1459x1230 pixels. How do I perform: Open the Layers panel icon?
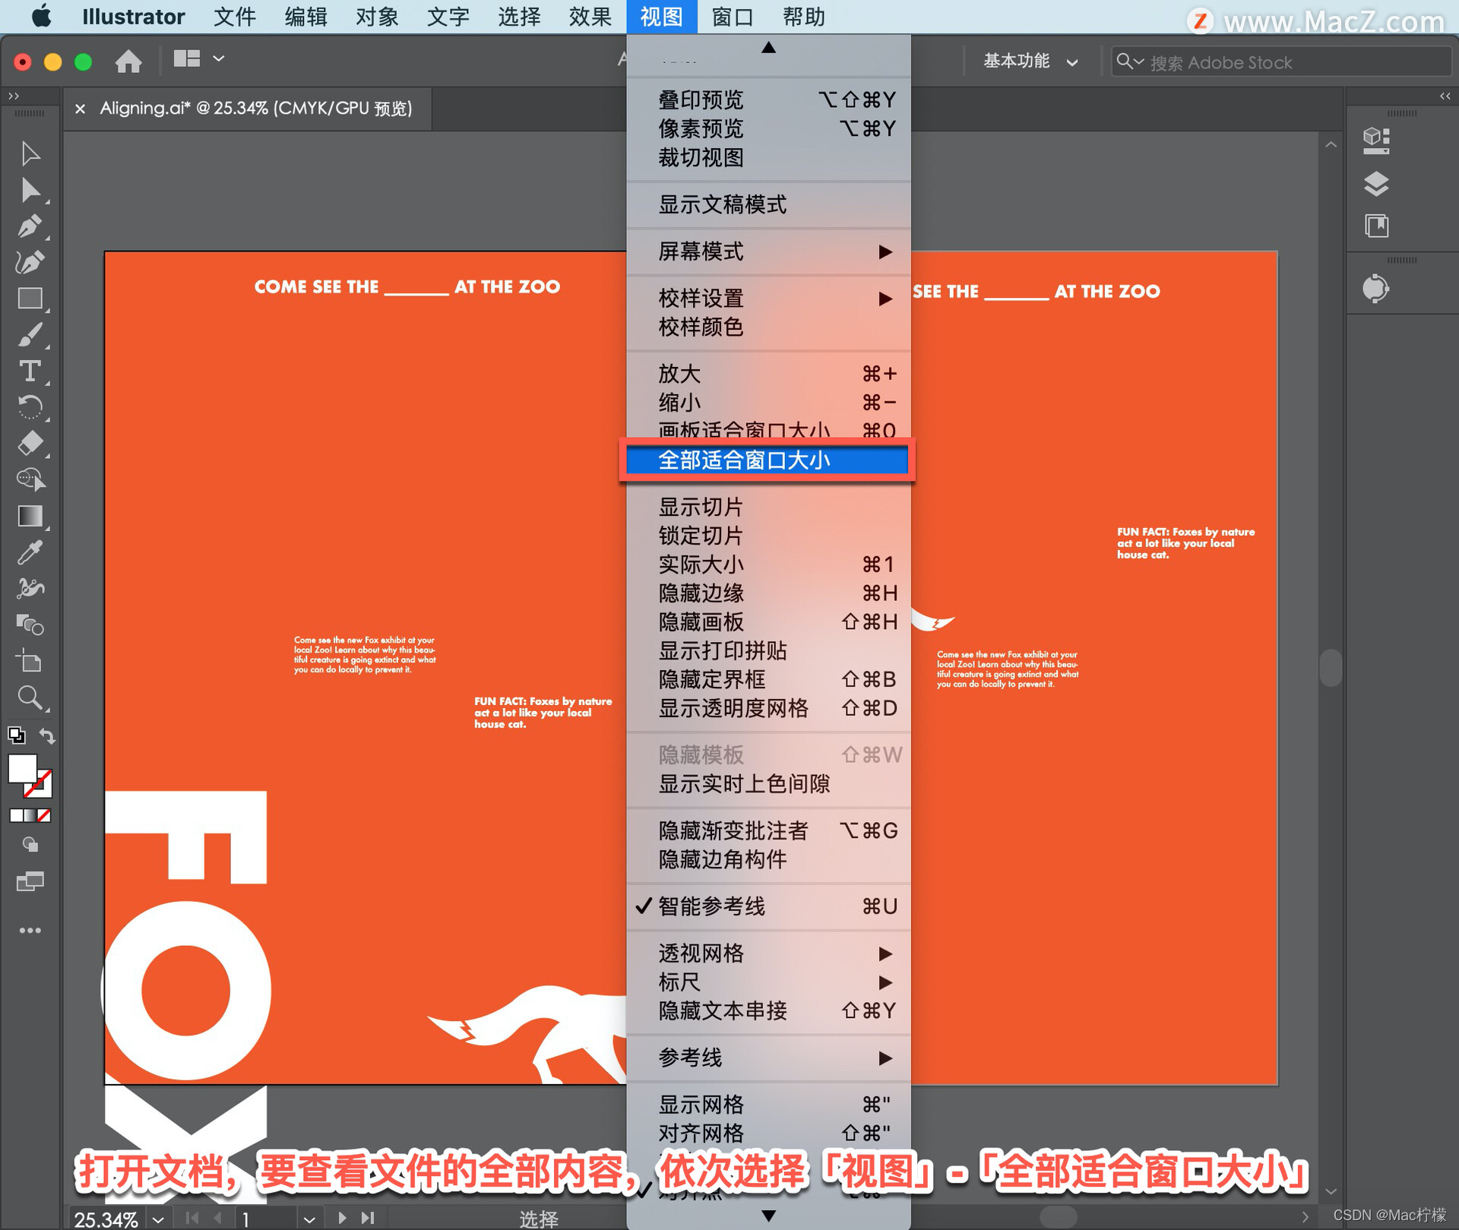coord(1375,184)
